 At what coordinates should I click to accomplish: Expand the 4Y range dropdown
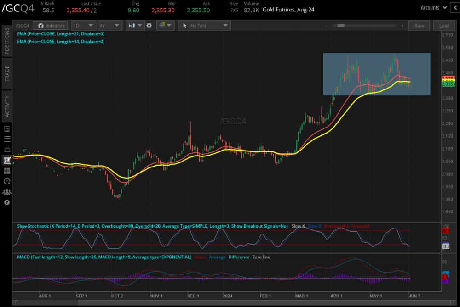(110, 26)
